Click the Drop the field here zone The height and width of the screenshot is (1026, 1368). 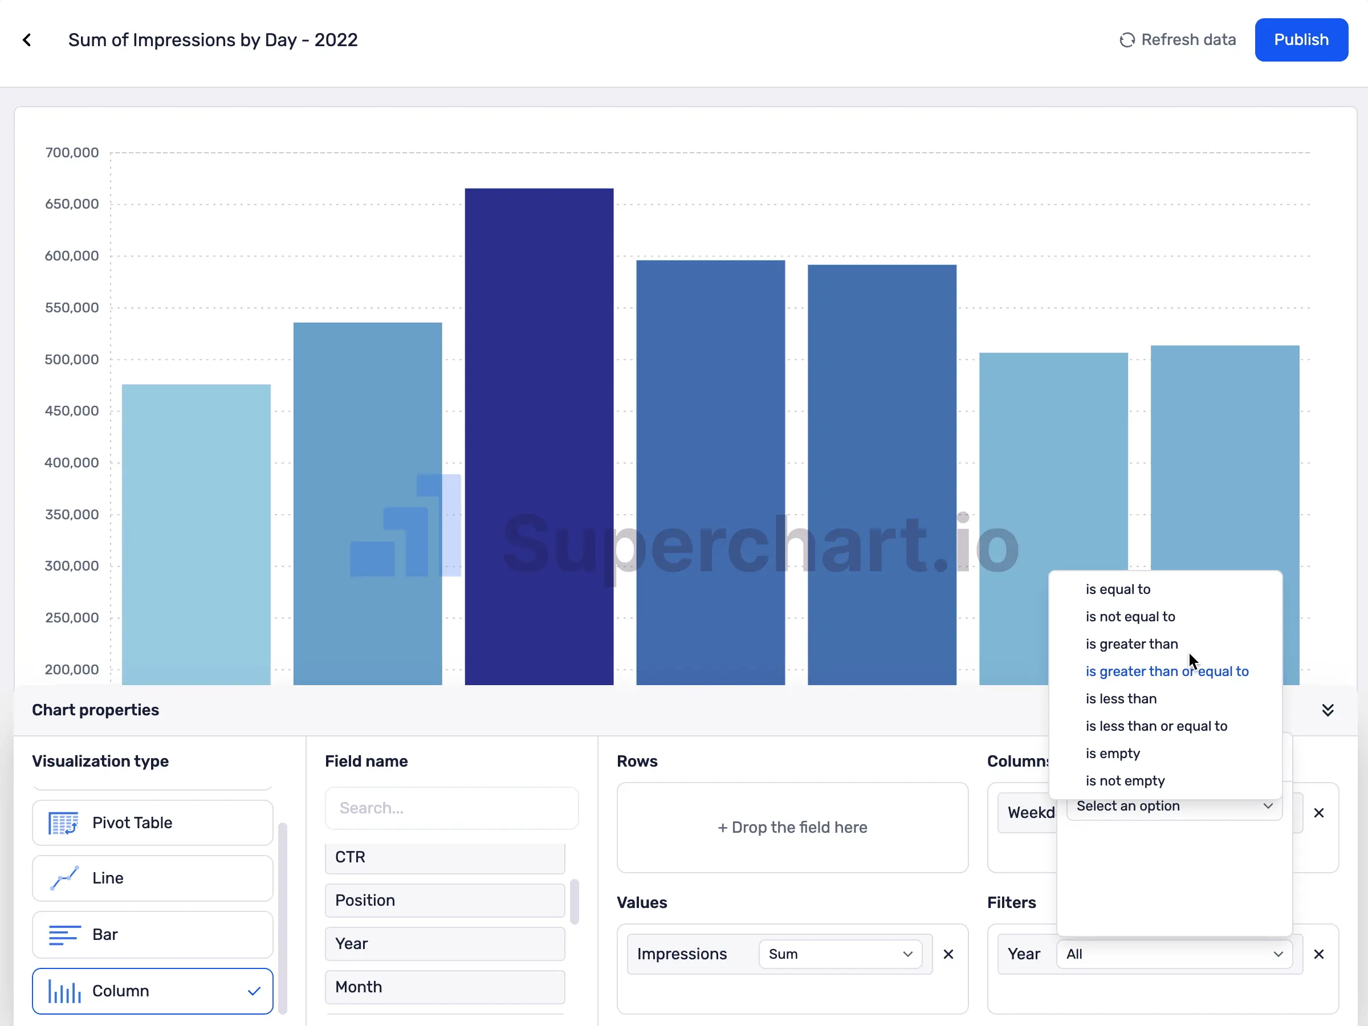coord(792,828)
